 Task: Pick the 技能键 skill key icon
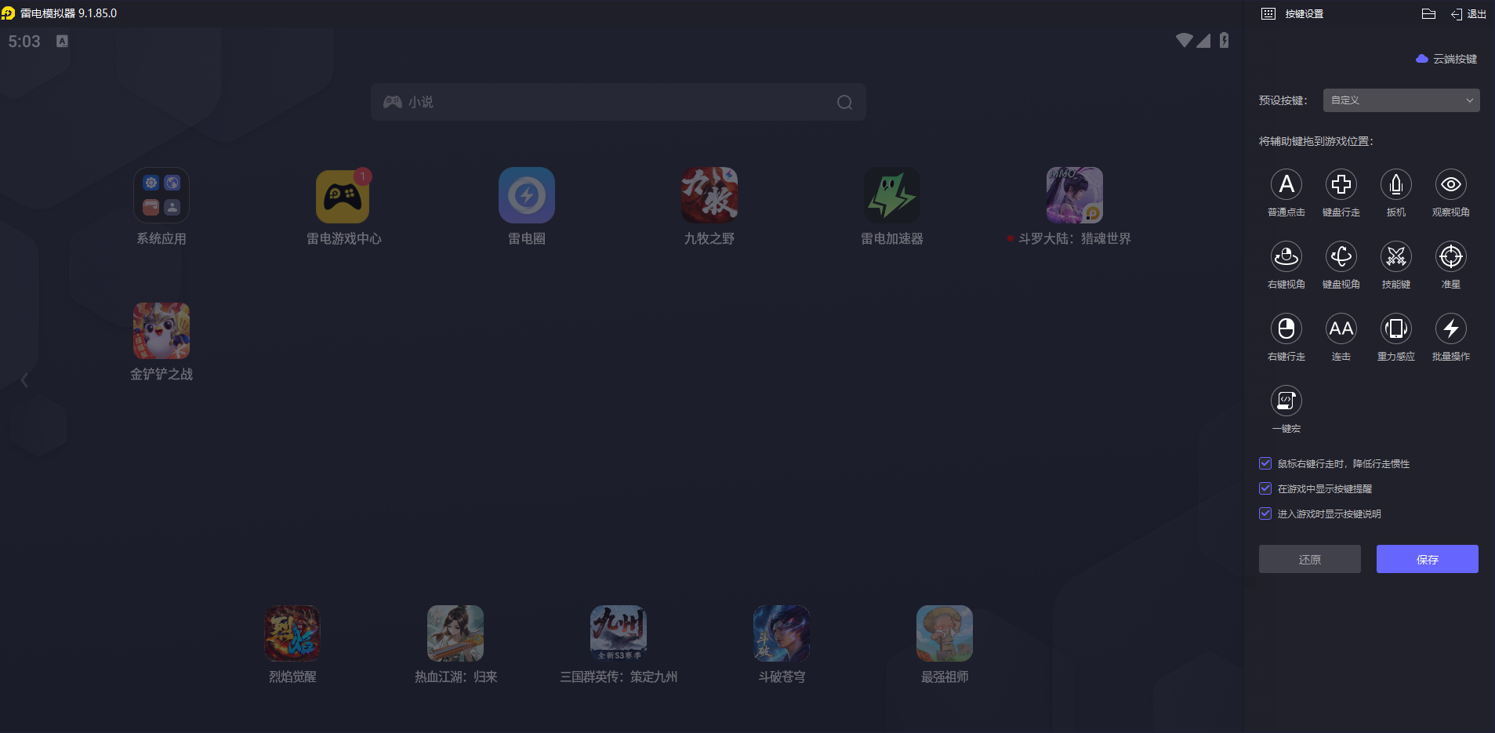click(1396, 256)
